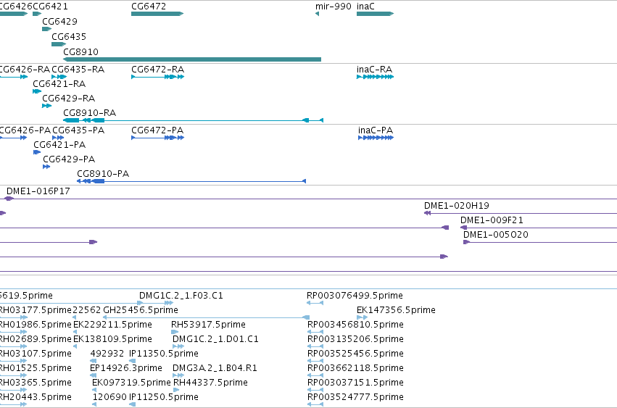Click the inaC gene label

pos(365,7)
